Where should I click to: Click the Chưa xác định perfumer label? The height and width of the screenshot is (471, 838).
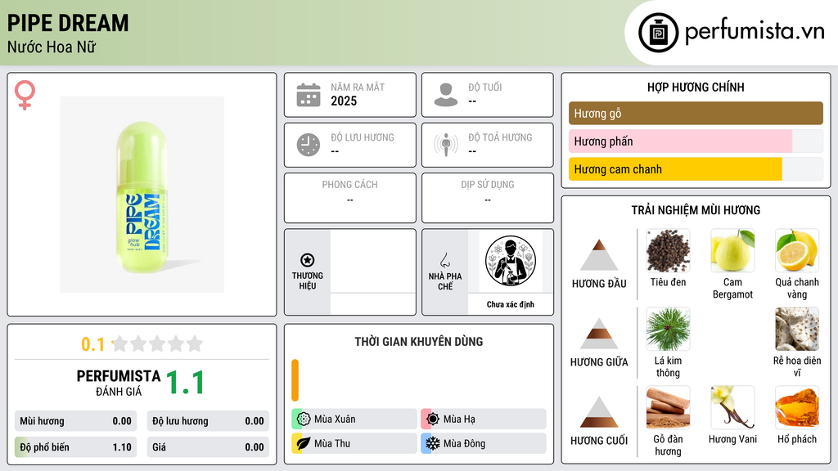click(511, 304)
